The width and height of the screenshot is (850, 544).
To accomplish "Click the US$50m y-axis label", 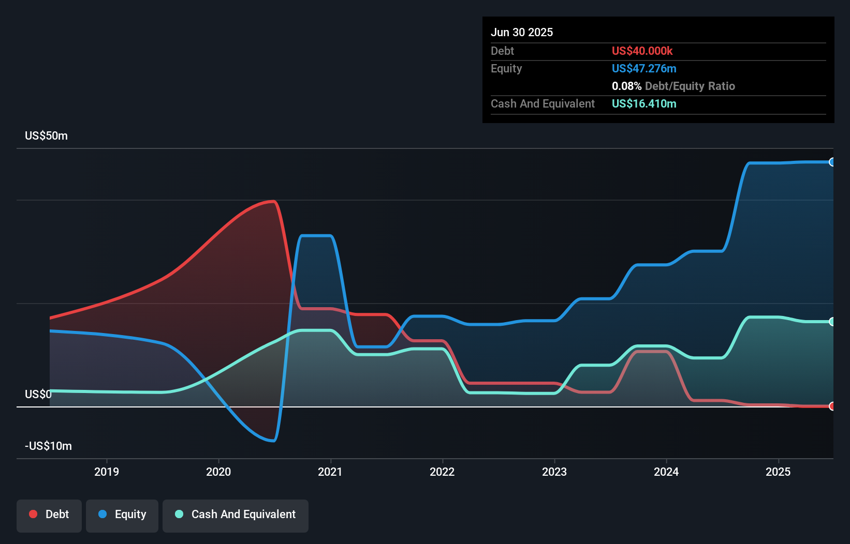I will point(47,136).
